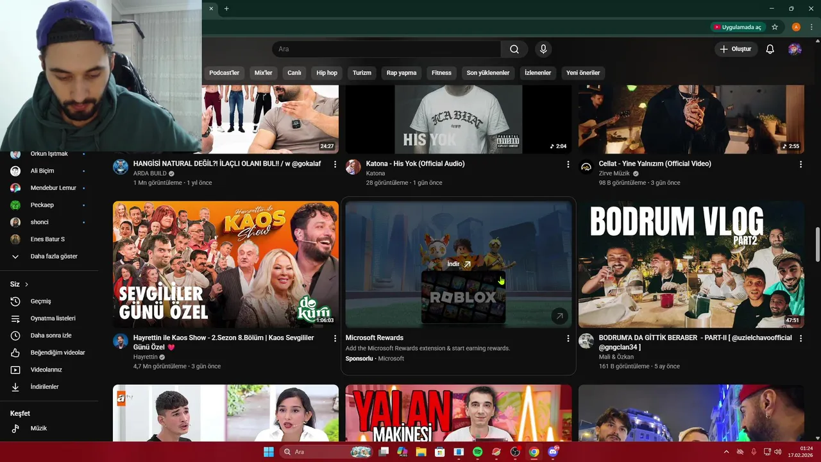The height and width of the screenshot is (462, 821).
Task: Close the current browser tab
Action: (x=211, y=8)
